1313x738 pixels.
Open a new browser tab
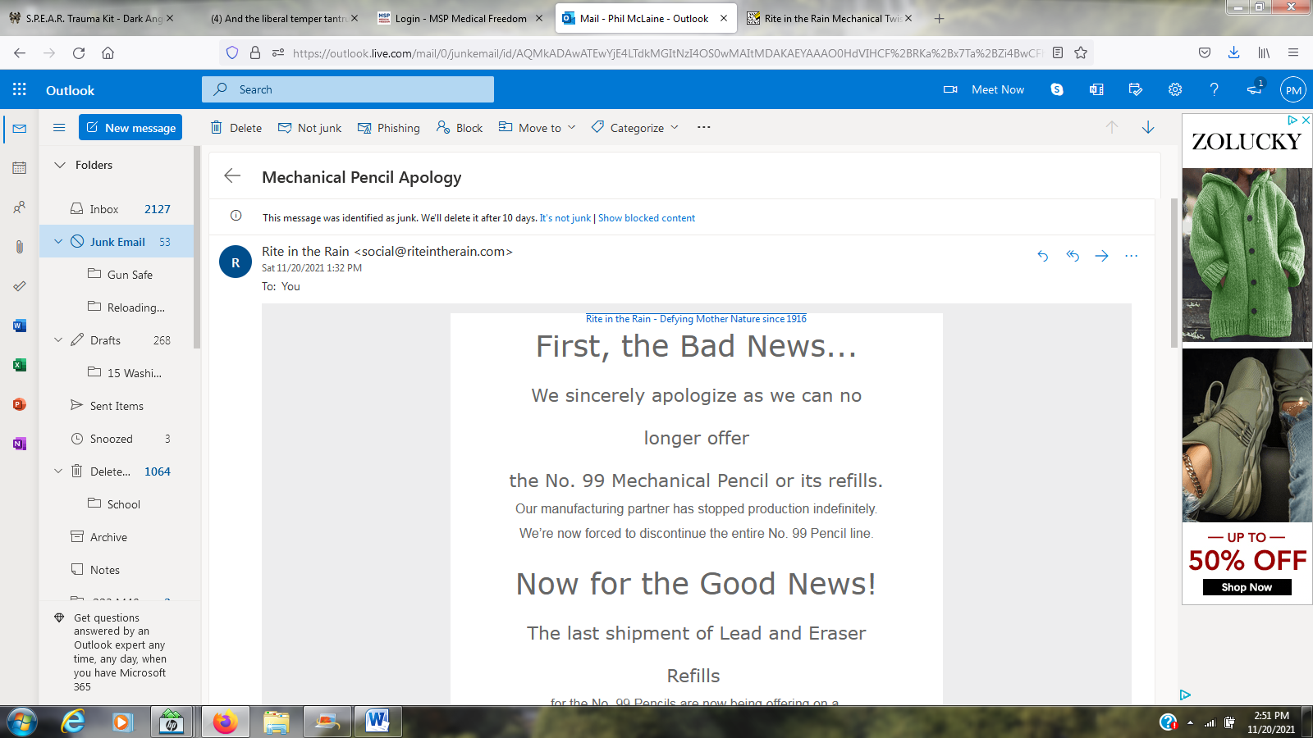[x=940, y=18]
